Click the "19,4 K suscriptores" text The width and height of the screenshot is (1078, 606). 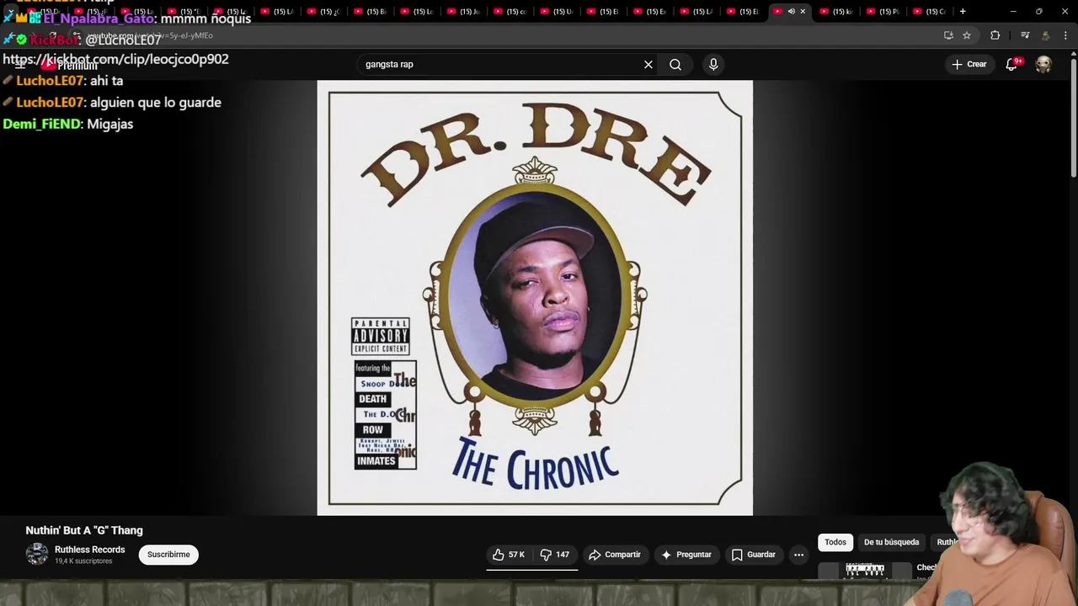click(83, 561)
